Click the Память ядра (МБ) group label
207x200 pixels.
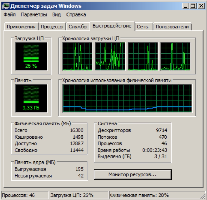(x=35, y=162)
